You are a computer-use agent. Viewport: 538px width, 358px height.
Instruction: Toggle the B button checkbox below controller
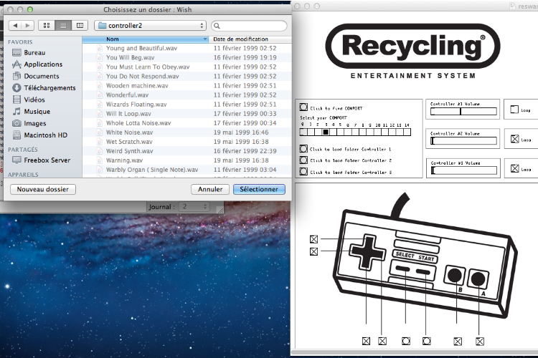tap(458, 342)
